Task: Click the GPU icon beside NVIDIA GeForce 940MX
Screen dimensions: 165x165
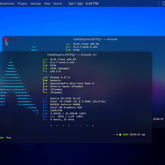Action: 47,104
